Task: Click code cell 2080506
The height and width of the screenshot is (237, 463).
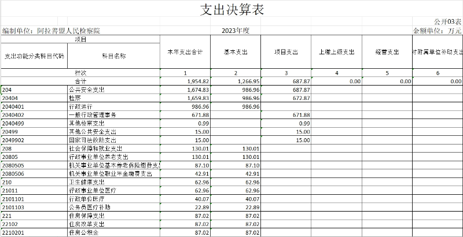Action: pos(34,174)
